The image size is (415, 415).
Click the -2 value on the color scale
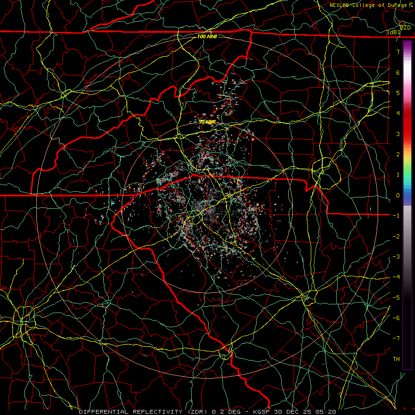tap(396, 237)
